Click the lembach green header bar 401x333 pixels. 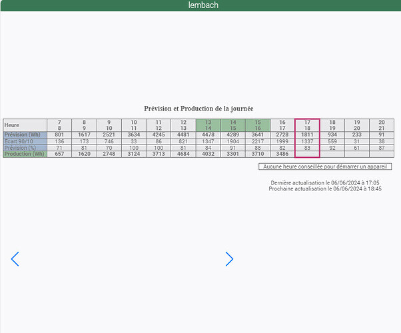(x=200, y=5)
